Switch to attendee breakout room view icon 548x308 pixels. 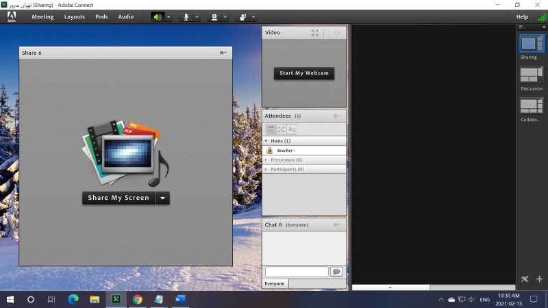tap(281, 129)
